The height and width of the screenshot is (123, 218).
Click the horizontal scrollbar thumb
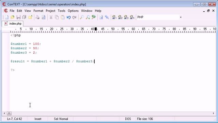click(9, 113)
